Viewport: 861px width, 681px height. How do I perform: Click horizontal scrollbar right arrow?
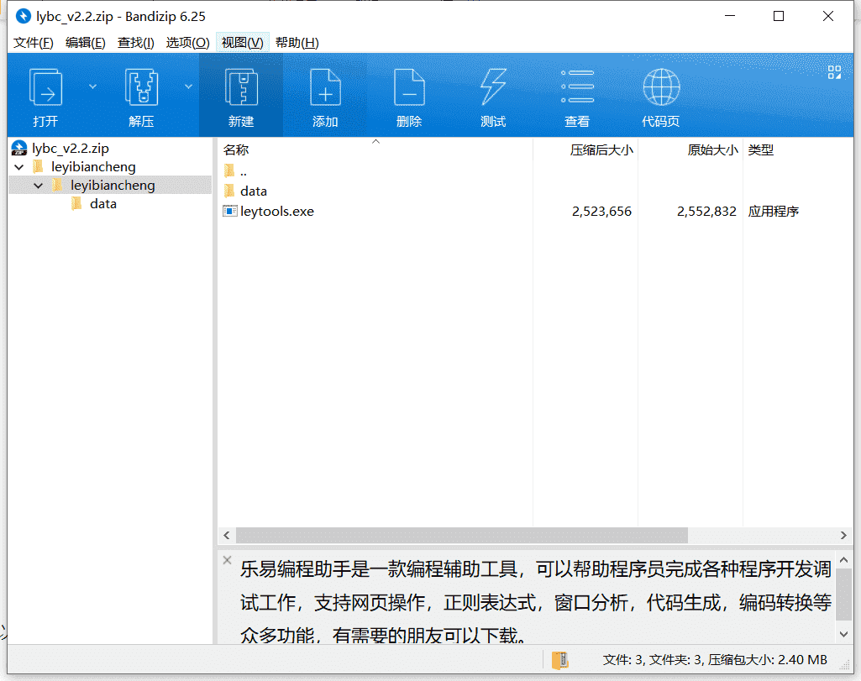click(843, 535)
